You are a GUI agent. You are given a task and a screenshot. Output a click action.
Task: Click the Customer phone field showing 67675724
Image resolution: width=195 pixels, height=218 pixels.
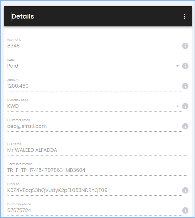(x=94, y=210)
